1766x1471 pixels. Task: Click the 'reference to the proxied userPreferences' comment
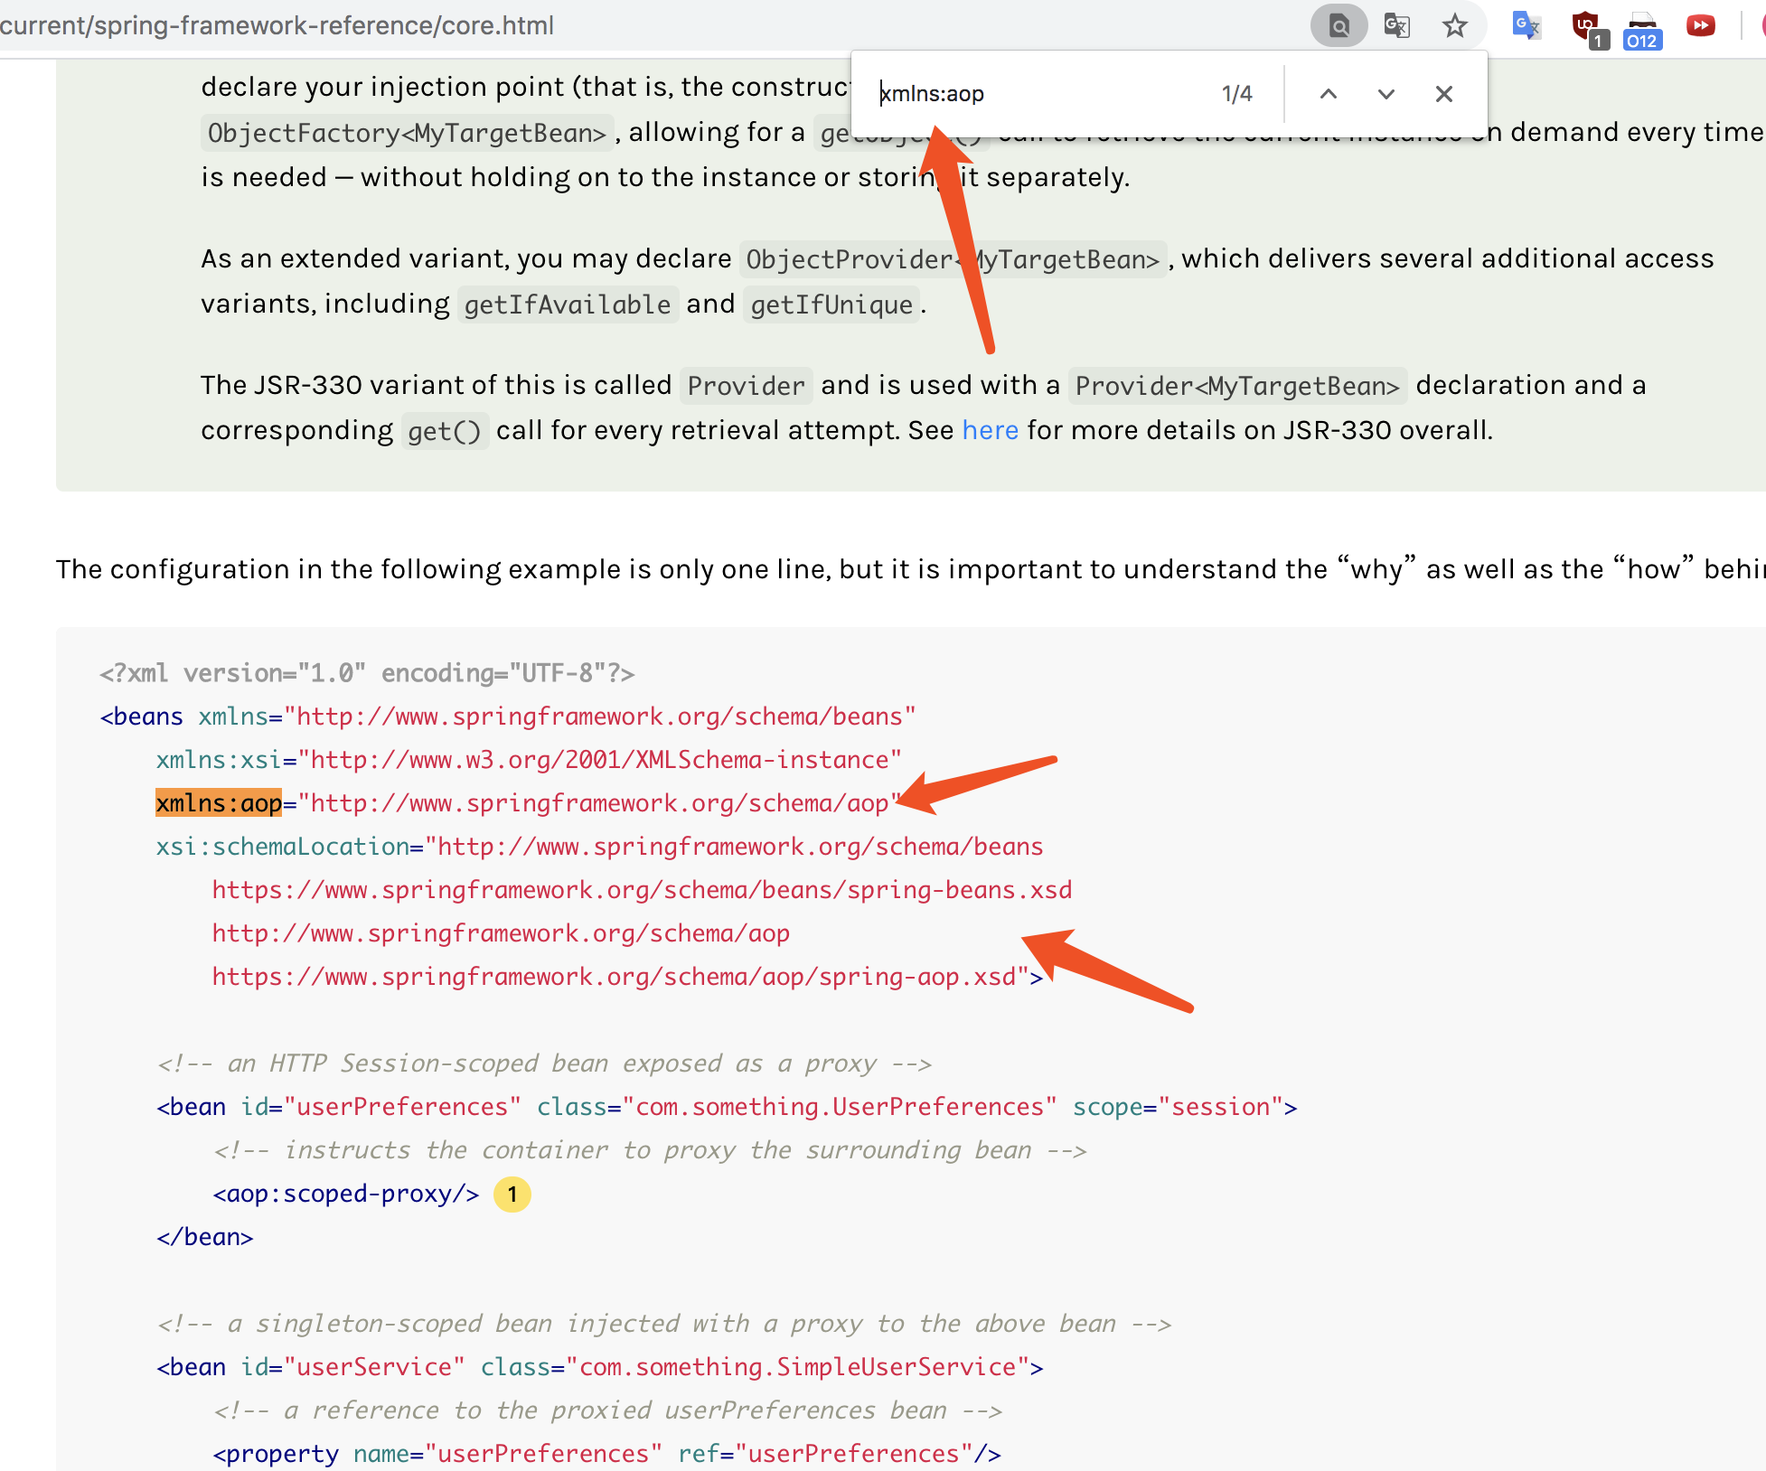[x=607, y=1410]
